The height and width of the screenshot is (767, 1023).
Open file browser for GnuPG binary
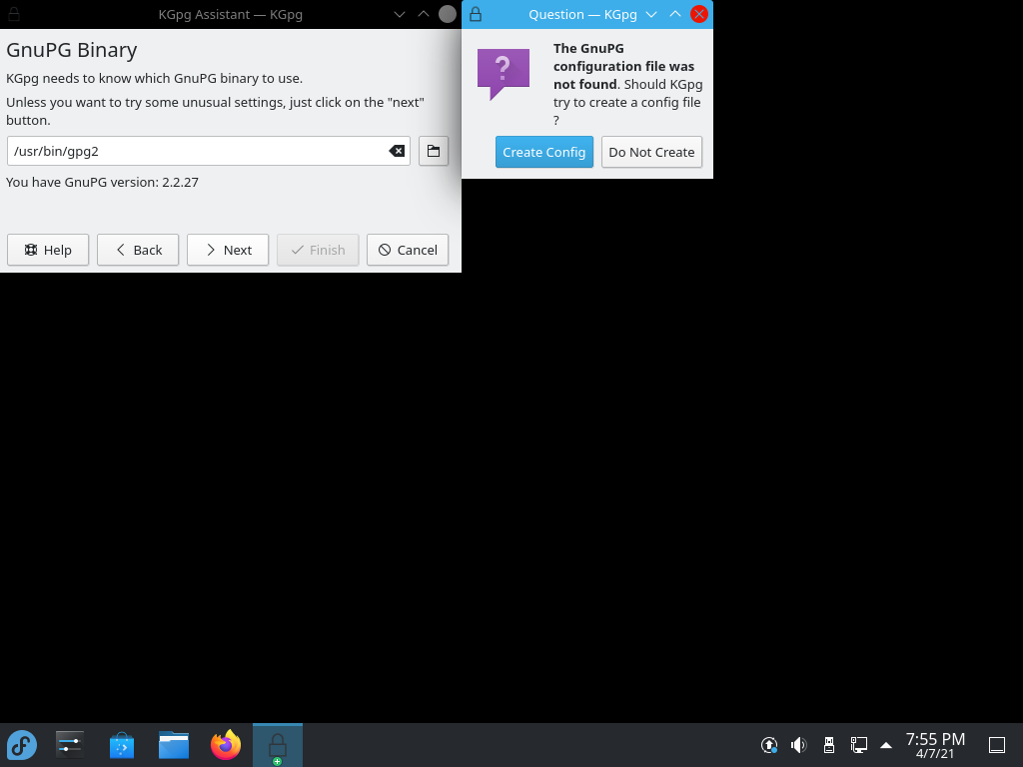[434, 152]
